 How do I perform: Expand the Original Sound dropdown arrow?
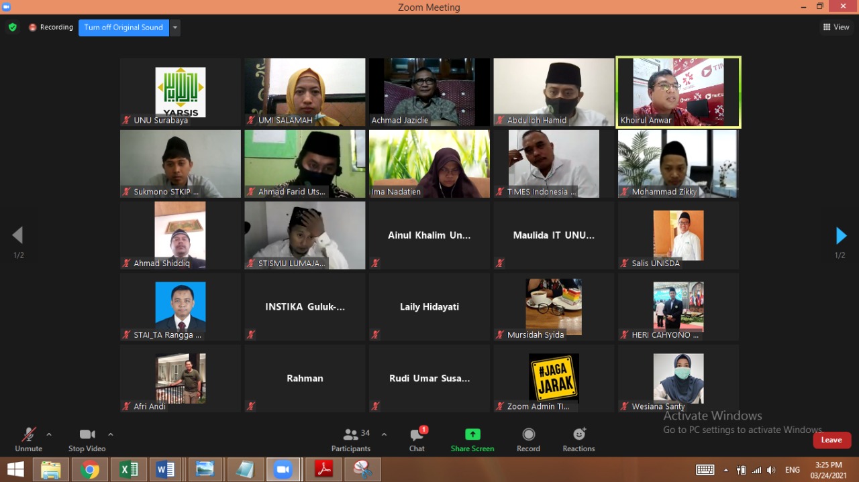(175, 27)
